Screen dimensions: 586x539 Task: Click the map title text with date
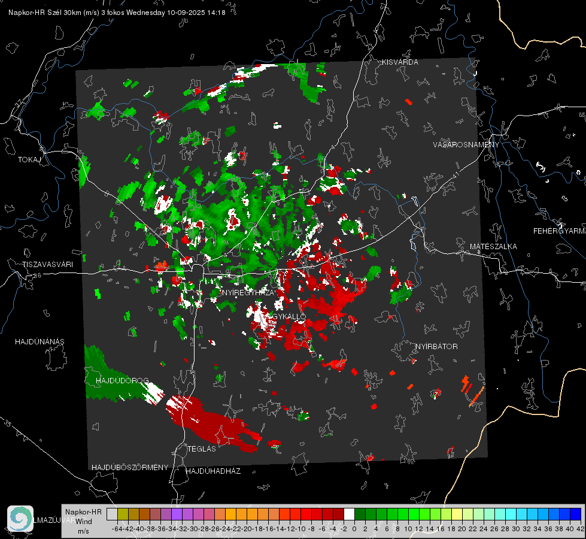(x=117, y=13)
